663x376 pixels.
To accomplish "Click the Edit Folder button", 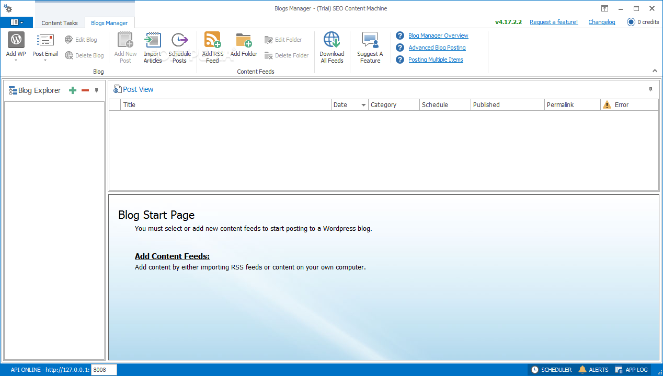I will (x=283, y=40).
